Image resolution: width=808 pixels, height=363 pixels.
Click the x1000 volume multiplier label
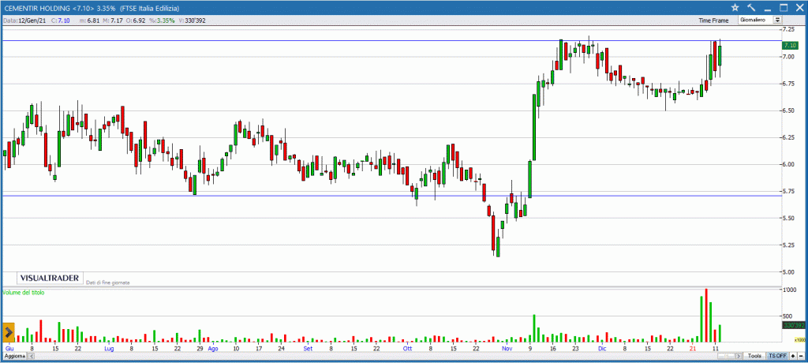click(799, 340)
